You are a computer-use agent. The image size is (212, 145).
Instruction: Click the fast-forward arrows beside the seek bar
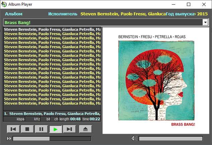[9, 139]
